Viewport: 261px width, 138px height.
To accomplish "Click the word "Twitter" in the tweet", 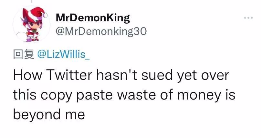I will (69, 75).
